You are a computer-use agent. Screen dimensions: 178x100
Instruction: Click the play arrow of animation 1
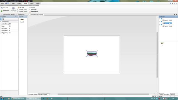pos(161,19)
